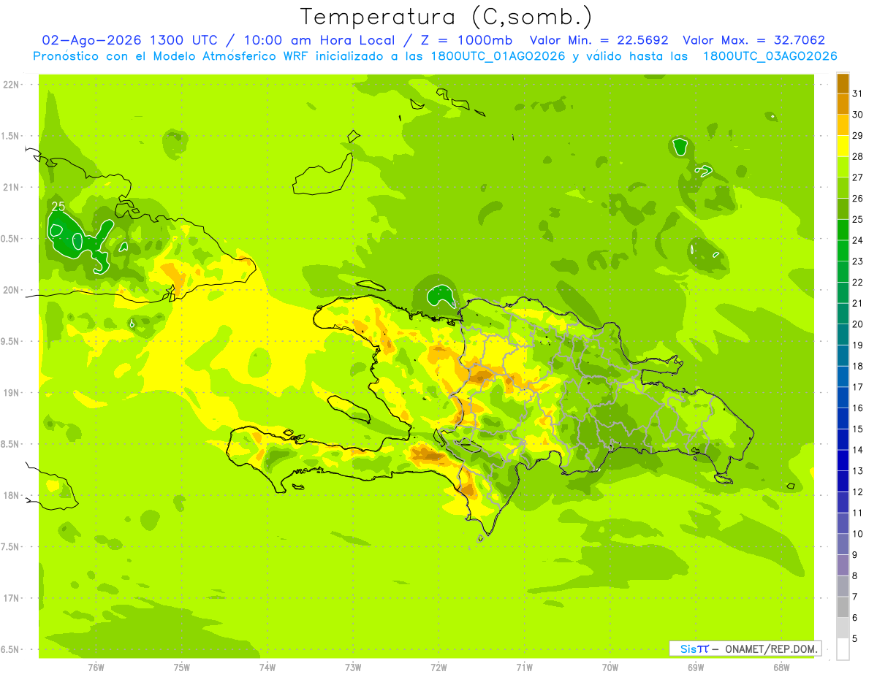Image resolution: width=877 pixels, height=677 pixels.
Task: Select the date text 02-Ago-2026 1300 UTC
Action: tap(131, 40)
